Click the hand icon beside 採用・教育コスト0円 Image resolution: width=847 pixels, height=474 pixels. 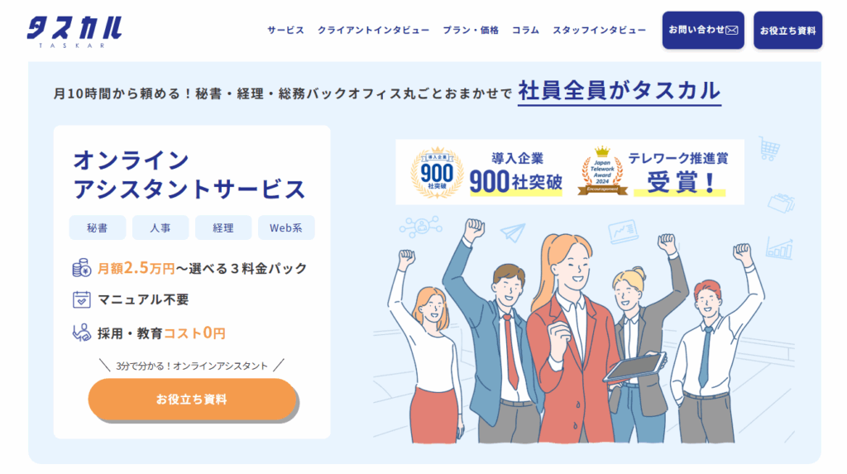point(82,333)
